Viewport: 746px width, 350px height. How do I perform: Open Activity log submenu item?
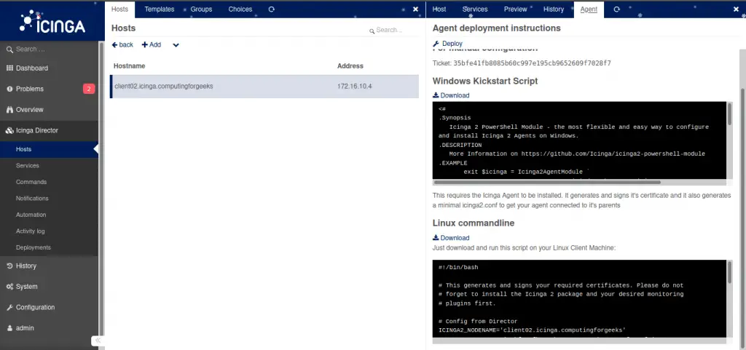point(30,231)
